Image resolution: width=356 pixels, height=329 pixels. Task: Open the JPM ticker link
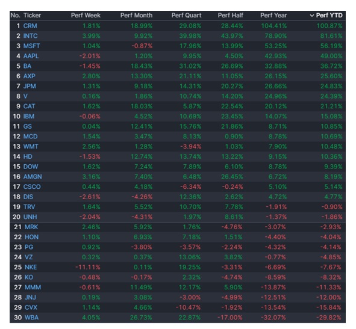[x=30, y=86]
